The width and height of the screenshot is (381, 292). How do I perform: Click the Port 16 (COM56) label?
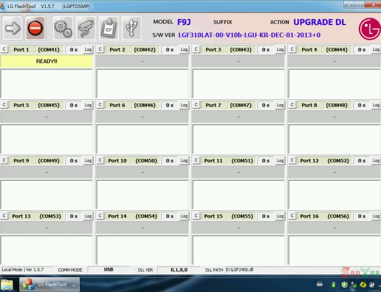tap(324, 216)
